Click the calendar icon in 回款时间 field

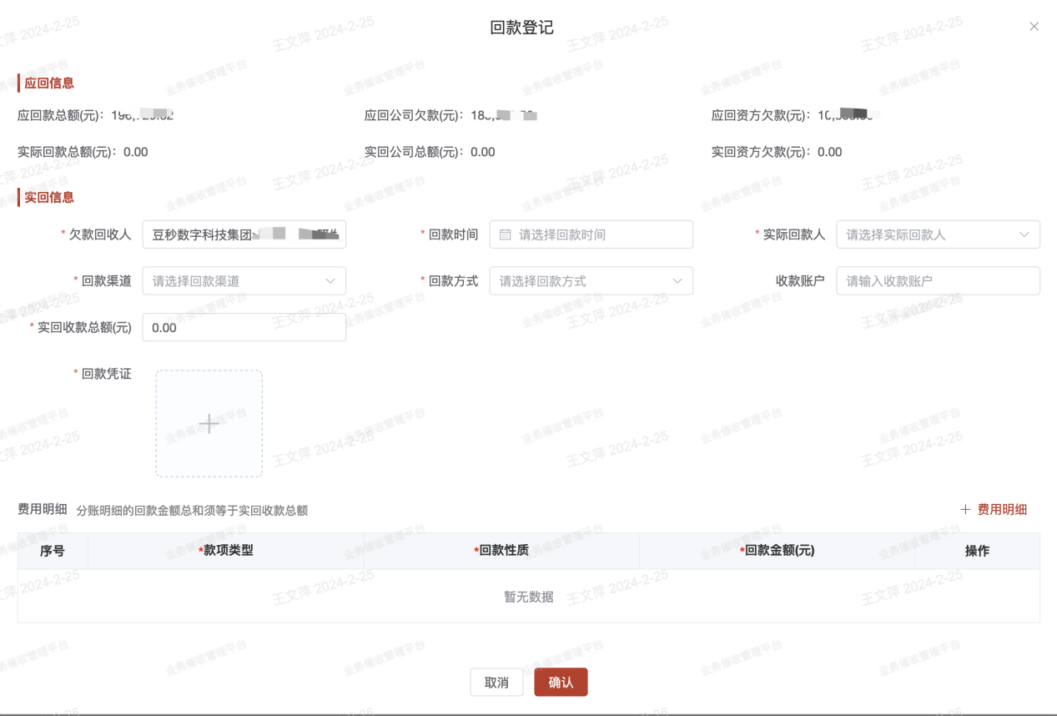[505, 235]
